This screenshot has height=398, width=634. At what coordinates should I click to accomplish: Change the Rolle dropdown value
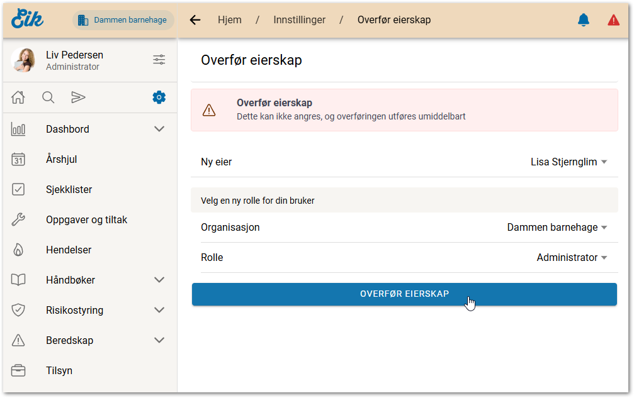572,258
